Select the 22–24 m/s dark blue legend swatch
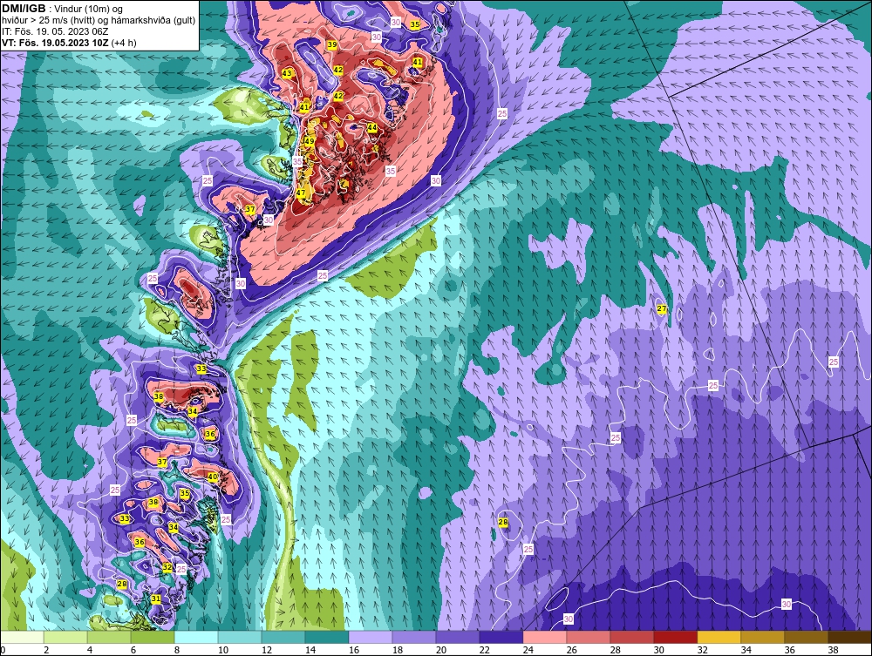Viewport: 872px width, 656px height. click(501, 637)
